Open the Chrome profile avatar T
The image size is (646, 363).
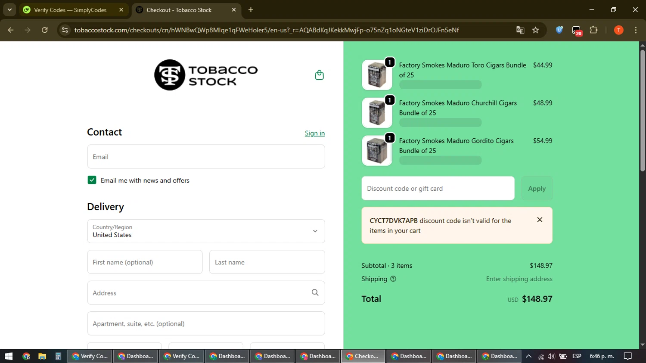[x=618, y=30]
